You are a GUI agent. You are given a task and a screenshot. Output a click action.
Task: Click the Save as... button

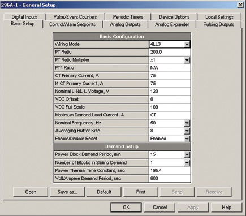pos(67,192)
